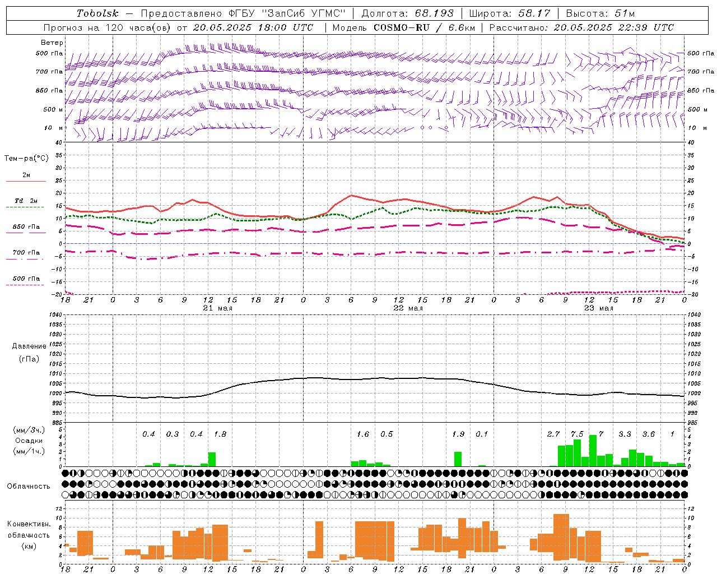717x574 pixels.
Task: Click the Td 2м dew point legend entry
Action: point(26,201)
